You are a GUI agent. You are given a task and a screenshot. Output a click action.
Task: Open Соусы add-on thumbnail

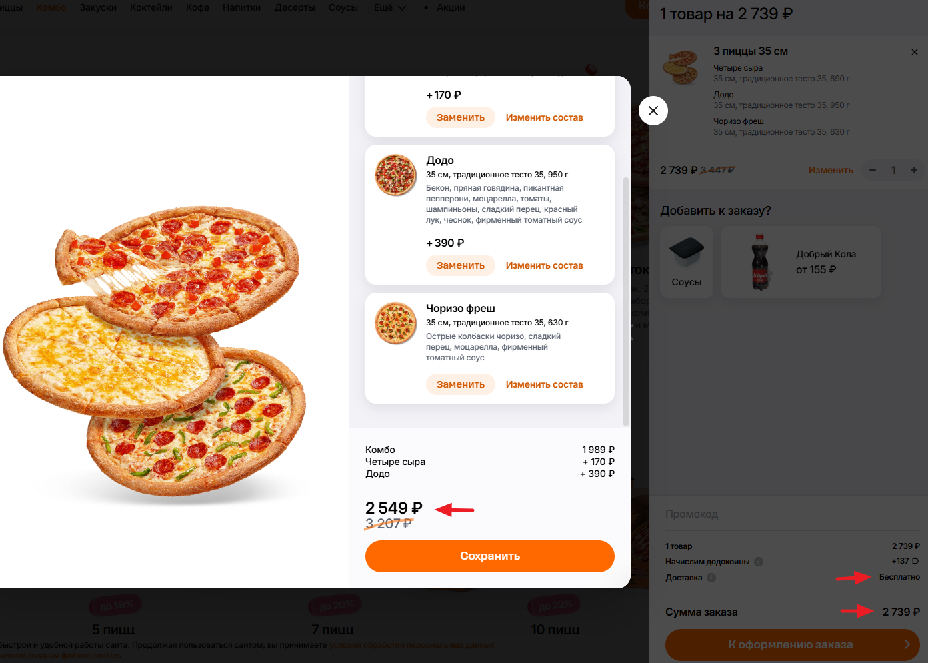point(687,261)
